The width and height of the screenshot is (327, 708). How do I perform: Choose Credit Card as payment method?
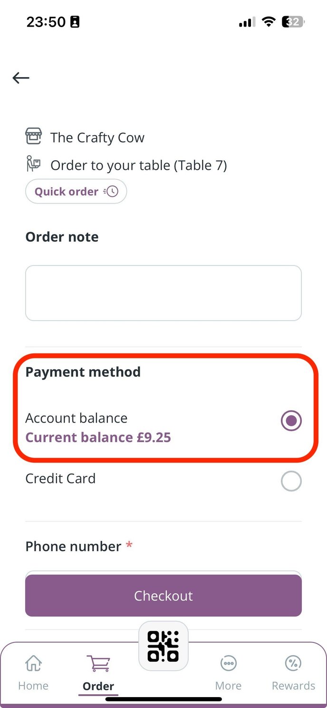291,481
